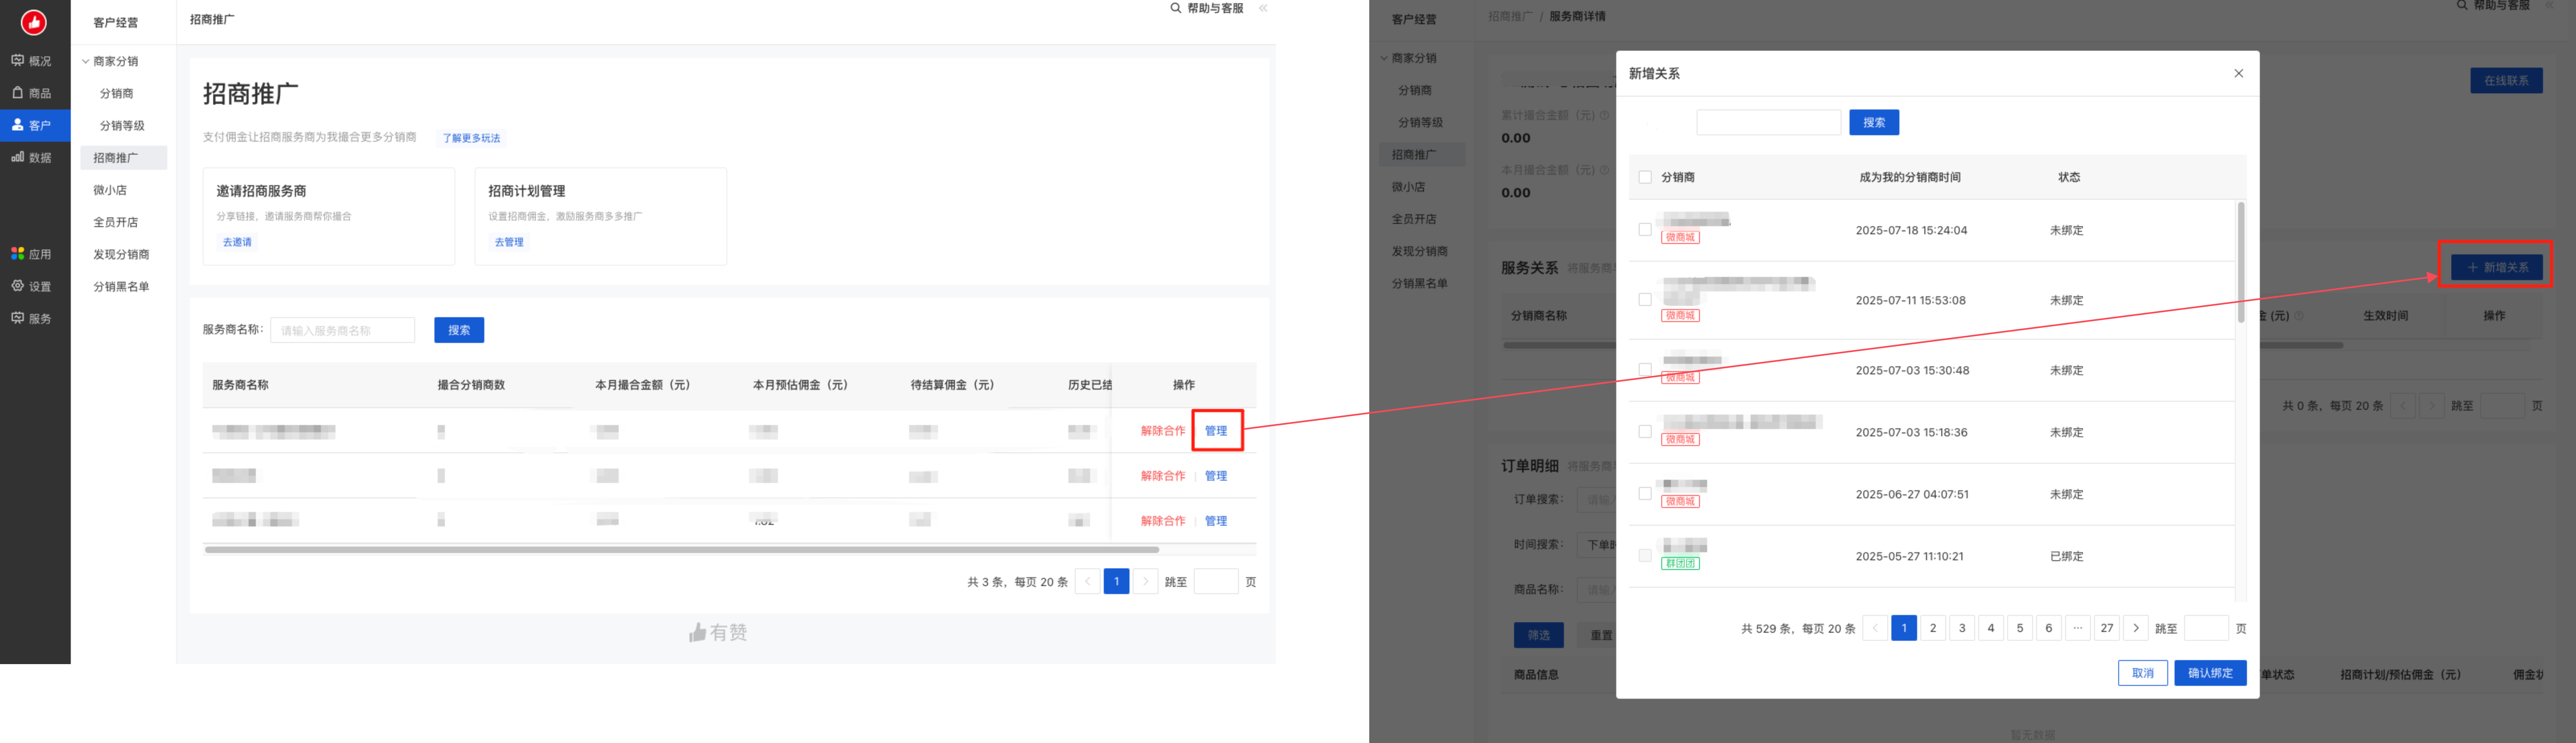Open 分销黑名单 menu item

coord(121,287)
